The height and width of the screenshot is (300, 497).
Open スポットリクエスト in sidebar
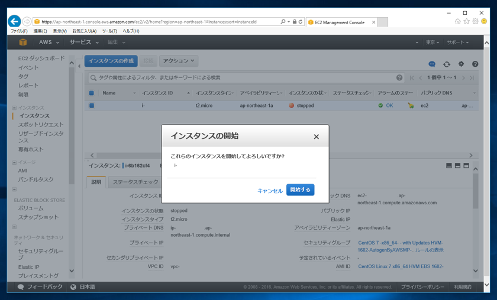[41, 125]
